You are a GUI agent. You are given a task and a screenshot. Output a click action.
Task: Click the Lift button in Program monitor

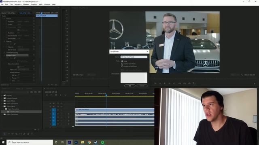click(x=180, y=83)
